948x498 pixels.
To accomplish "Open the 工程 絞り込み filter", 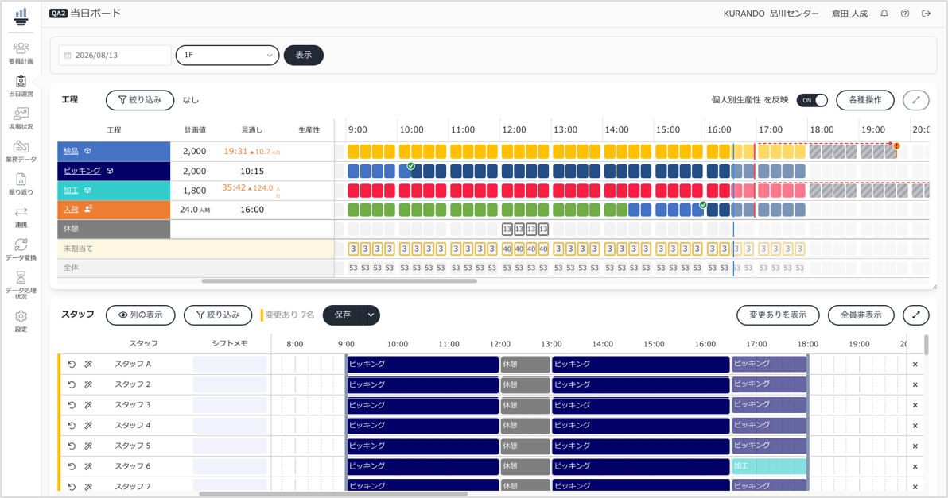I will click(140, 100).
